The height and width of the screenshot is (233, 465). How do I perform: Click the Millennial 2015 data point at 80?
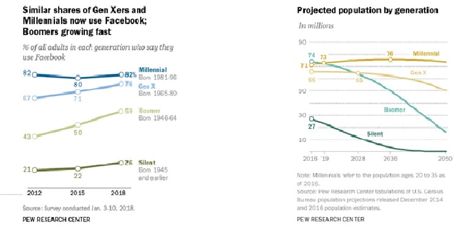point(78,78)
